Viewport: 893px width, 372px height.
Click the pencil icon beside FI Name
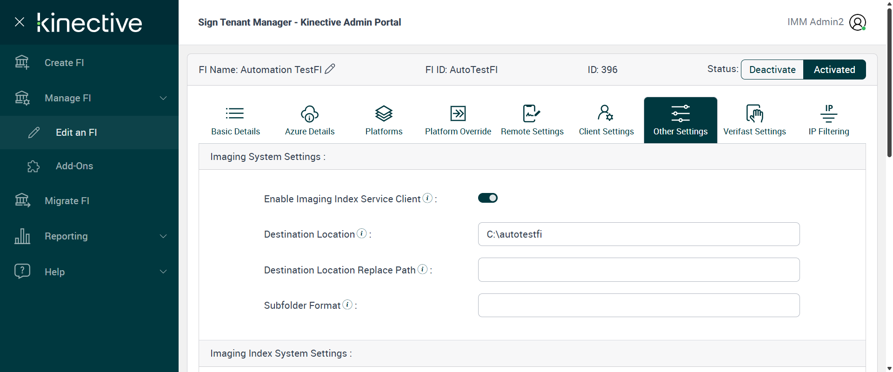coord(330,69)
